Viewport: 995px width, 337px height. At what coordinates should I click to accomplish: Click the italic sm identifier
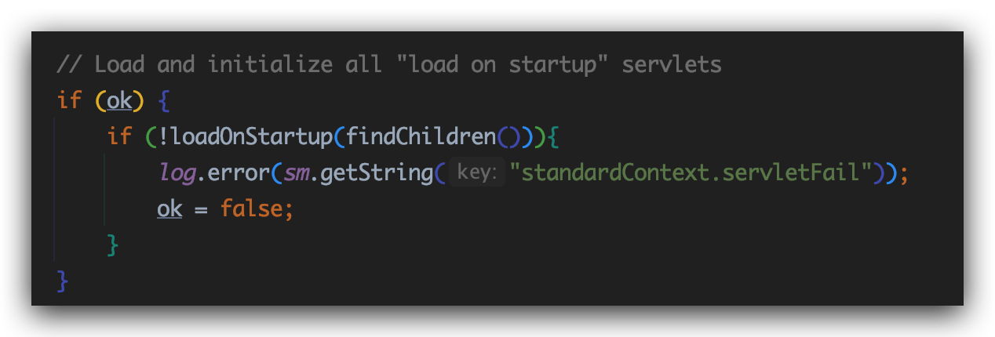pos(296,173)
